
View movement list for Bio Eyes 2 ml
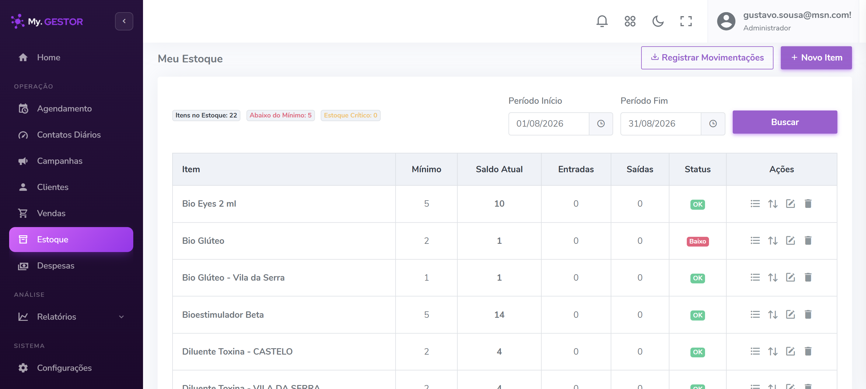(755, 204)
